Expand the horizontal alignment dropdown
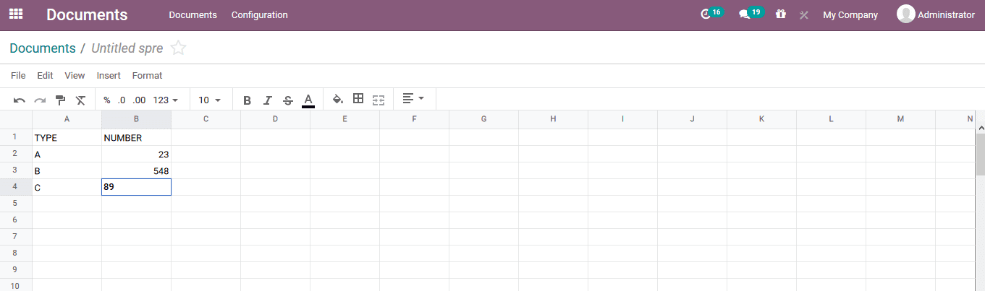Screen dimensions: 985x291 413,99
